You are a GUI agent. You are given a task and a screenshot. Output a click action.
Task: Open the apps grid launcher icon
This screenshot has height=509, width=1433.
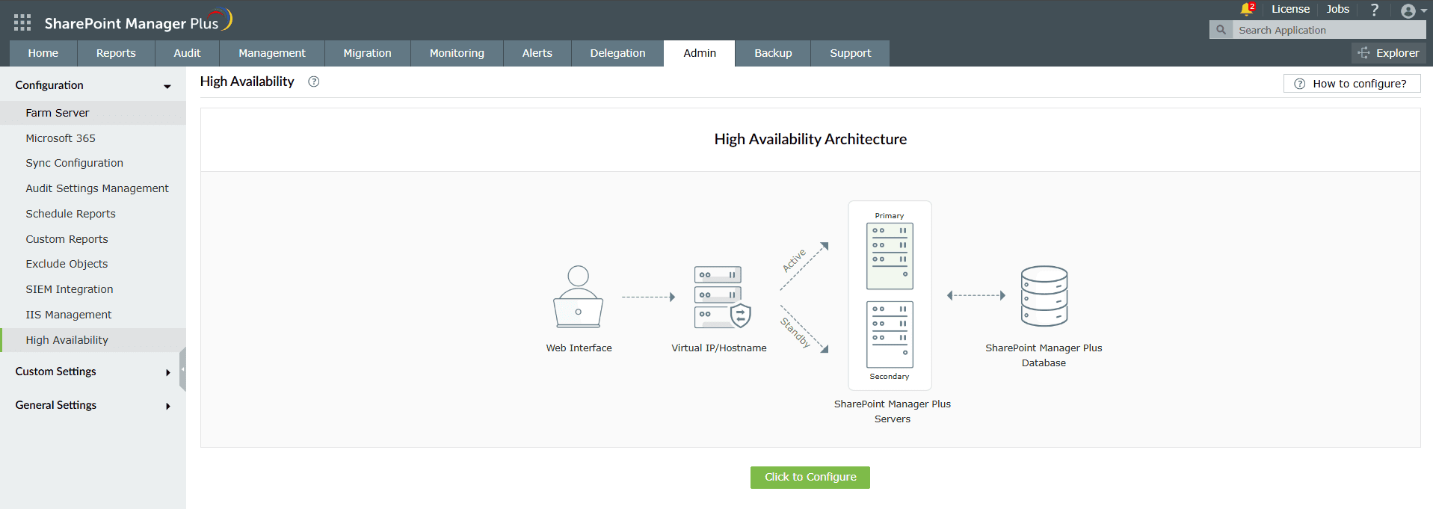click(22, 22)
